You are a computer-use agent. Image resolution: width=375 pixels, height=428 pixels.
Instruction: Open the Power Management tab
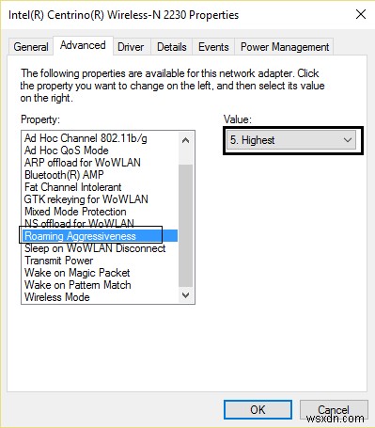pyautogui.click(x=285, y=47)
